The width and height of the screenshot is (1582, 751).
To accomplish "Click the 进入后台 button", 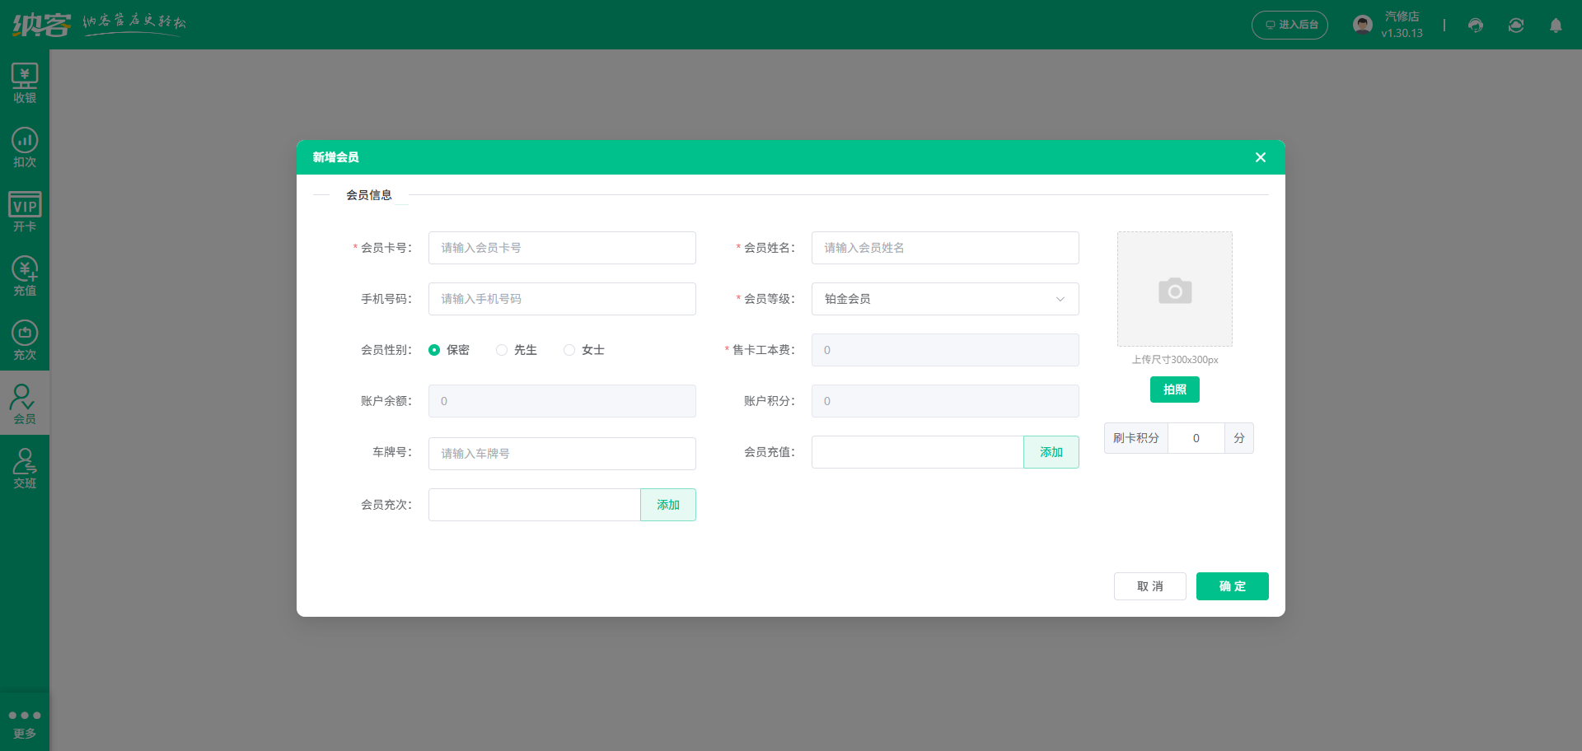I will click(x=1289, y=25).
